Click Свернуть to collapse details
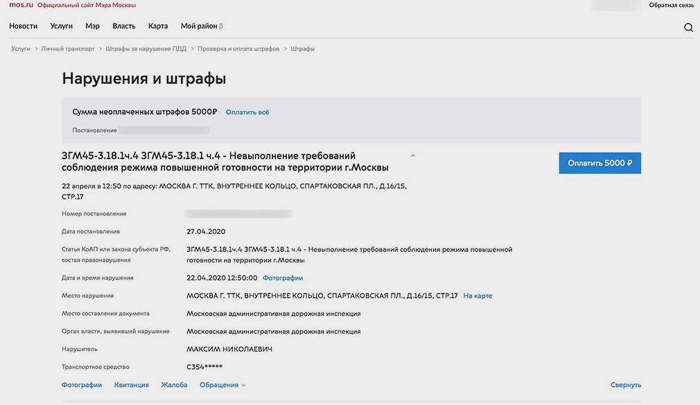 tap(626, 385)
